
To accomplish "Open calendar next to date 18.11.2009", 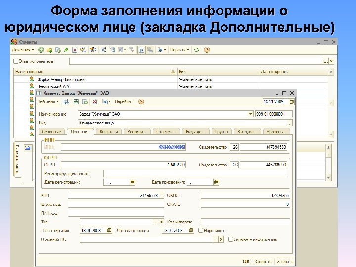I will pyautogui.click(x=292, y=102).
